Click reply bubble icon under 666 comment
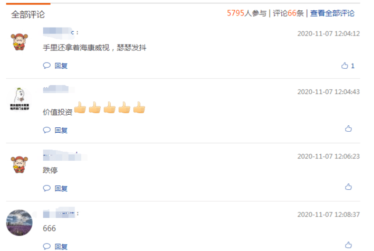 point(47,246)
